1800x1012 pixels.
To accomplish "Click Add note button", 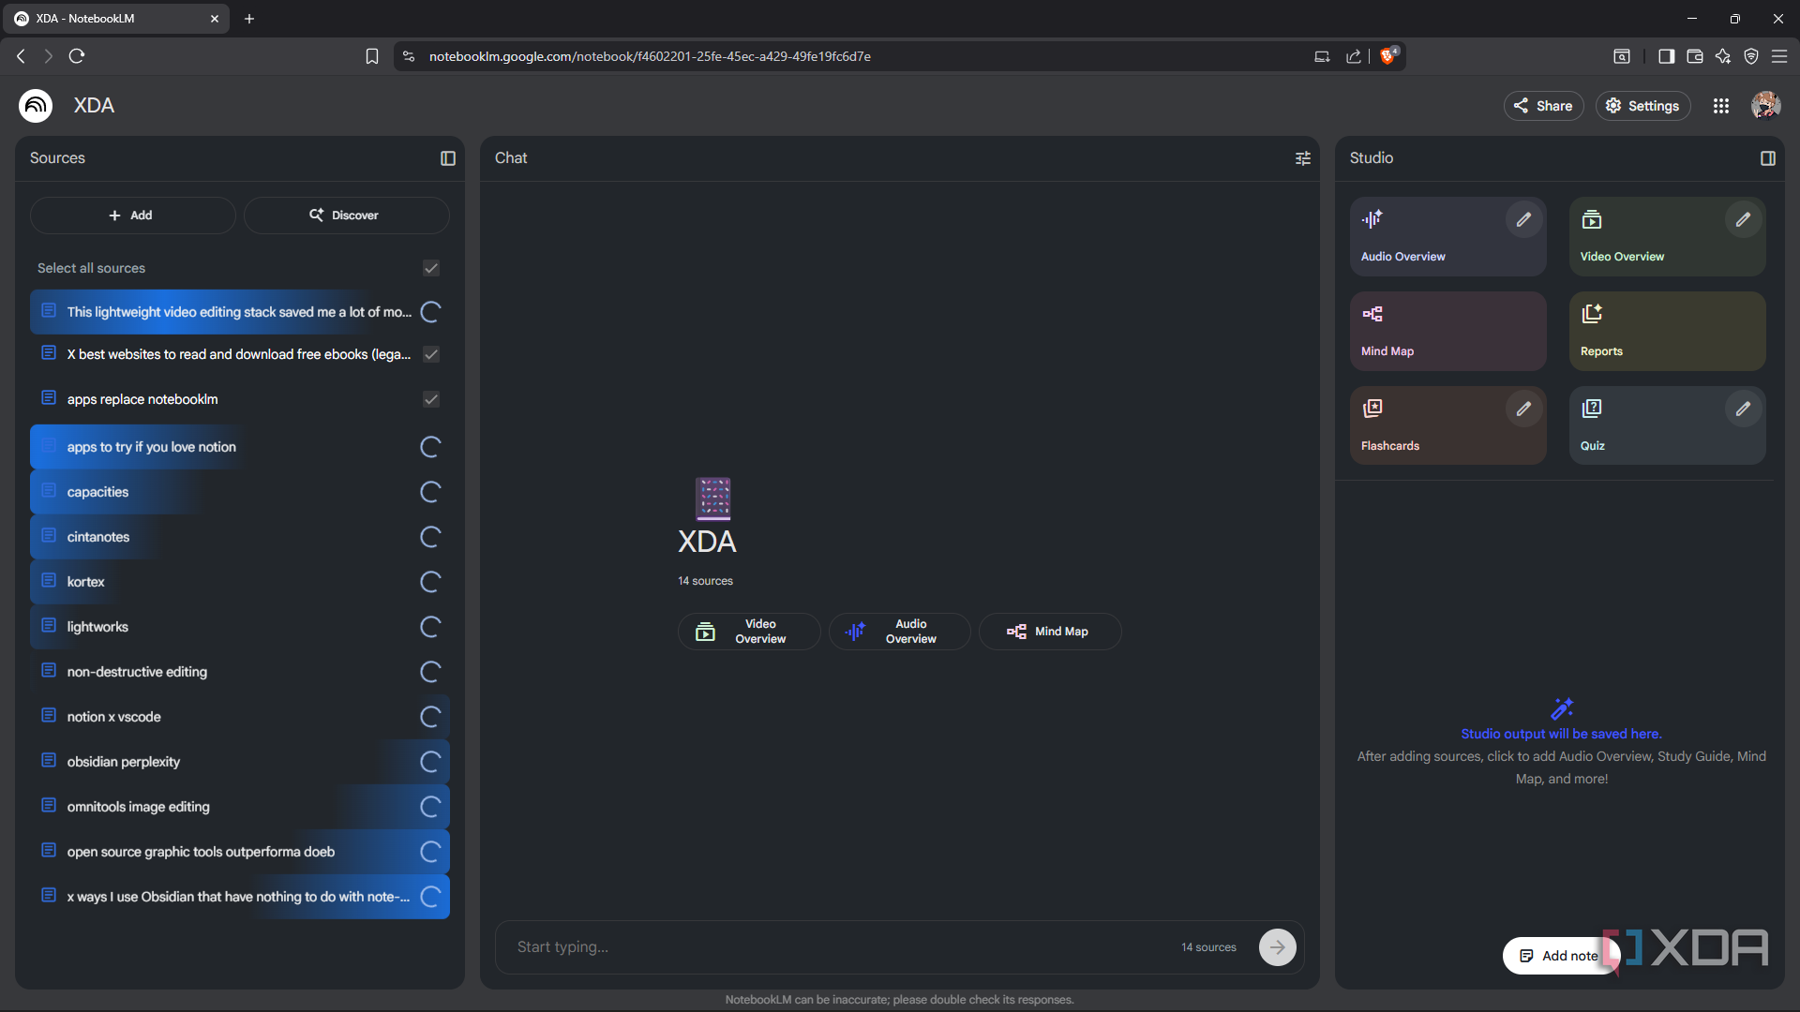I will pos(1559,956).
